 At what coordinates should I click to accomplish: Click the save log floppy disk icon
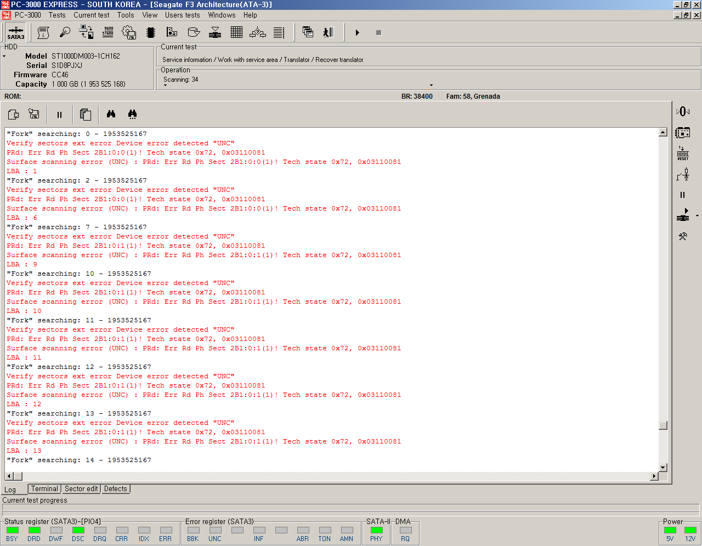(34, 114)
